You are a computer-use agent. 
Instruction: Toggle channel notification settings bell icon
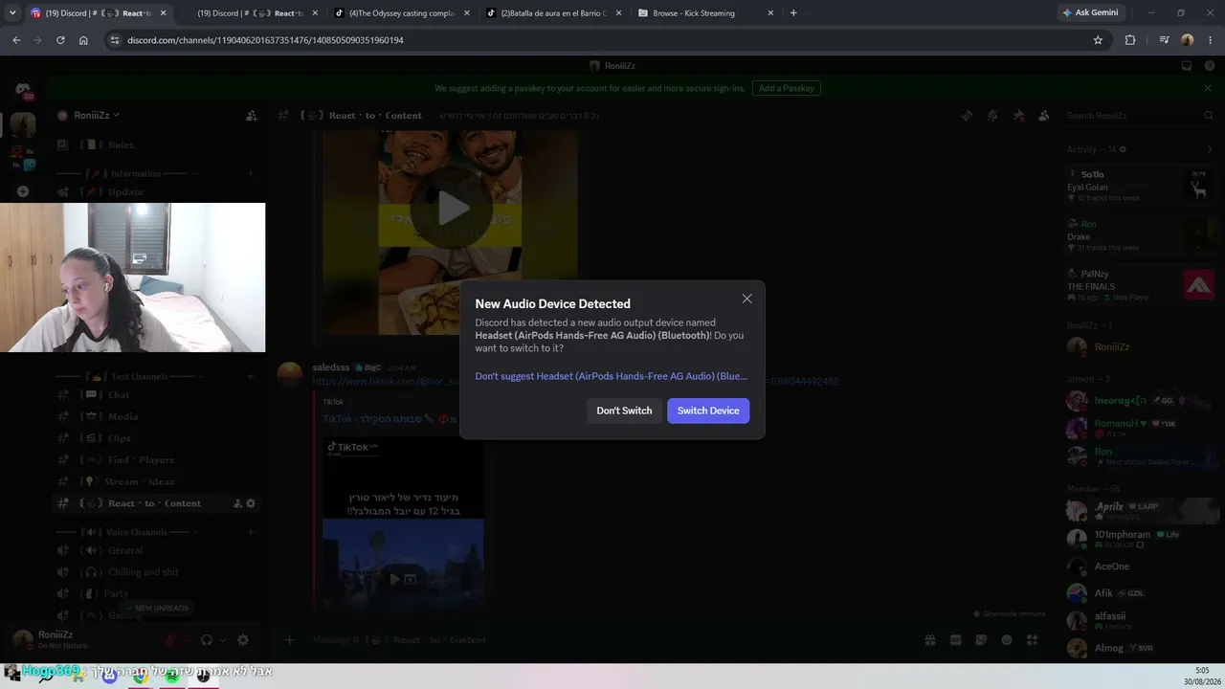(x=992, y=116)
